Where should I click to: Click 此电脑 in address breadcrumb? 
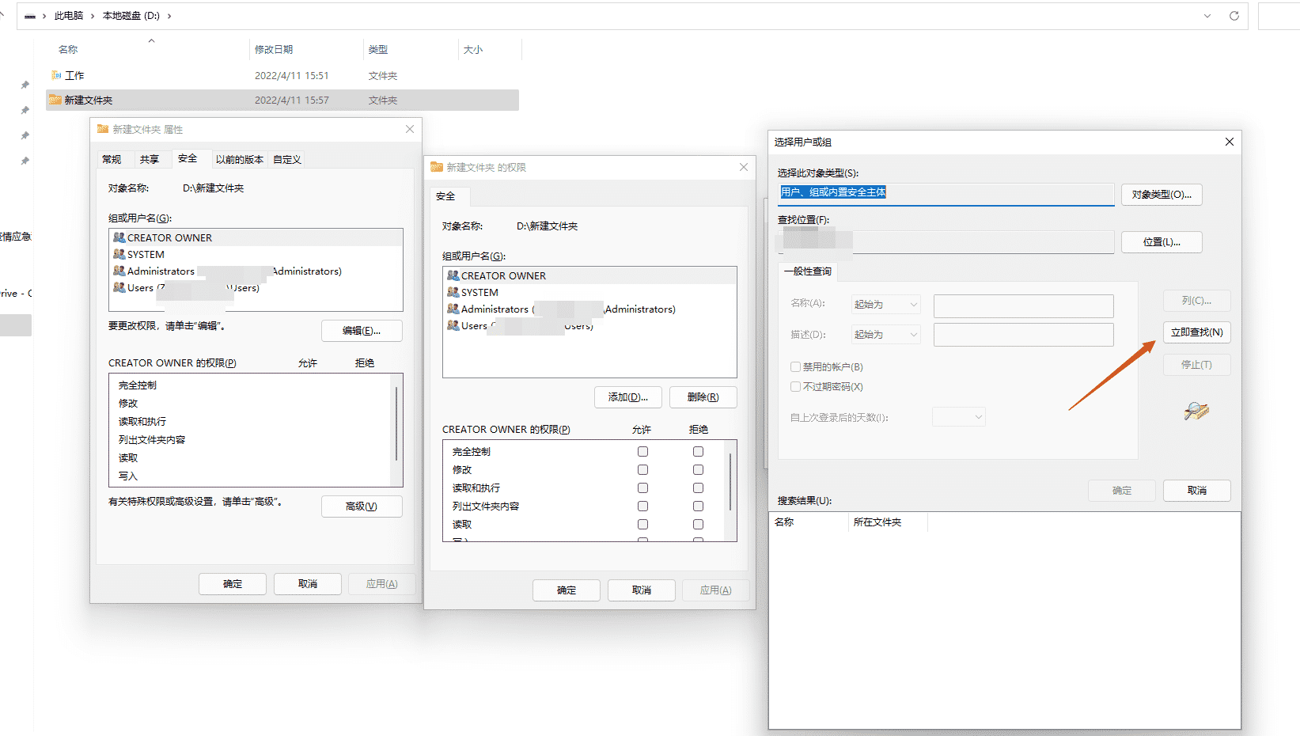point(69,16)
